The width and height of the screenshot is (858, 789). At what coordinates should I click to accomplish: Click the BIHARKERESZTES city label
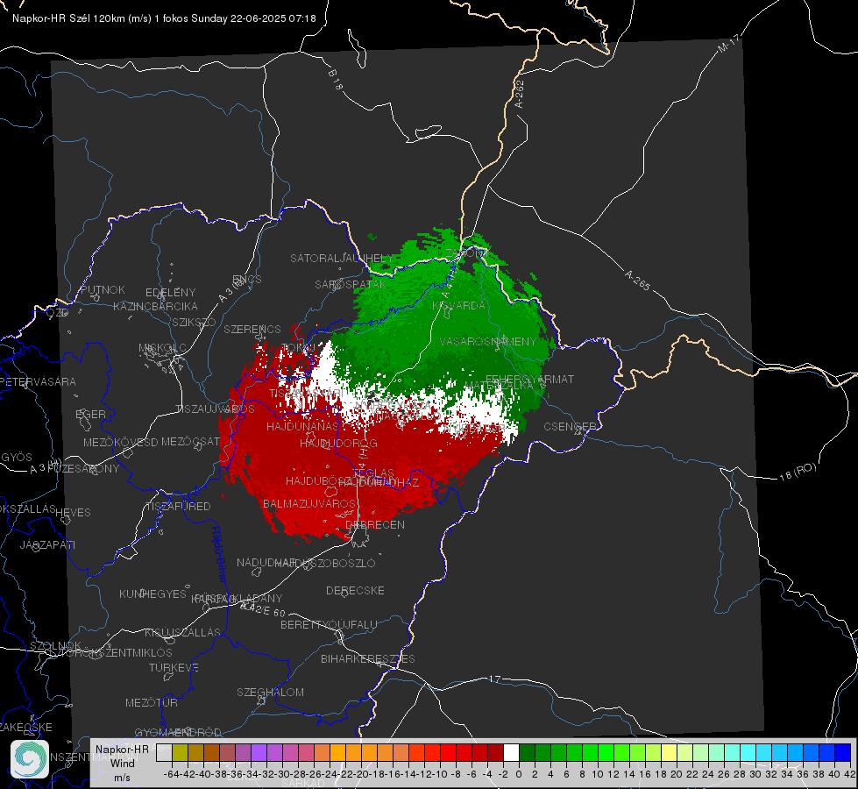point(368,659)
